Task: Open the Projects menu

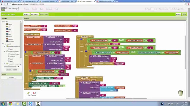Action: pyautogui.click(x=27, y=9)
